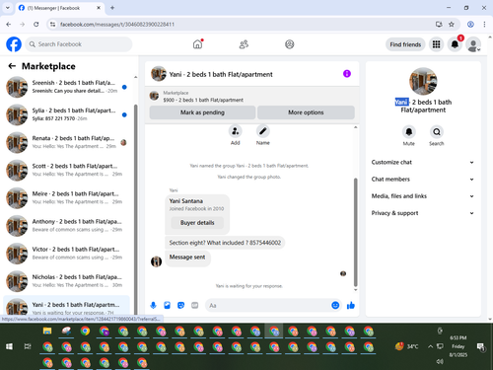Reload the page in browser
The height and width of the screenshot is (370, 493).
click(x=36, y=25)
